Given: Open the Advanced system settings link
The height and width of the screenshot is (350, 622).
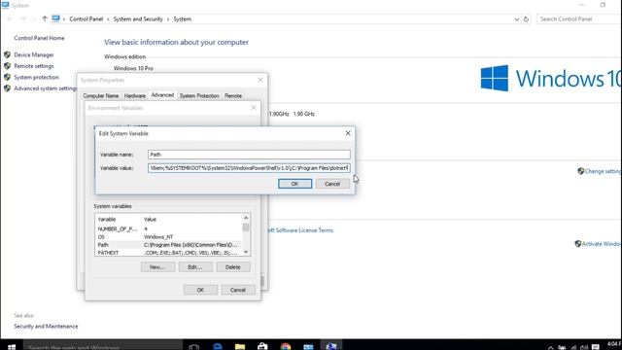Looking at the screenshot, I should click(x=46, y=88).
